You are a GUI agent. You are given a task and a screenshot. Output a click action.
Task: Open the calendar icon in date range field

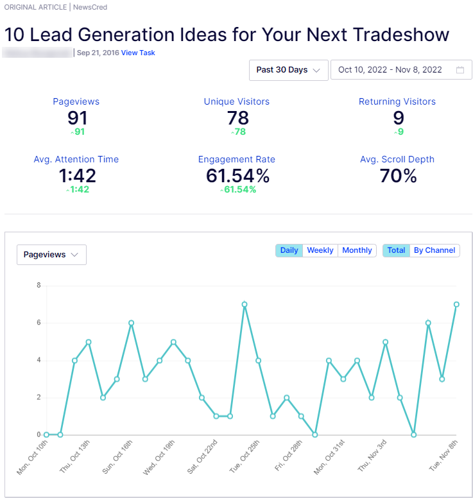tap(460, 70)
